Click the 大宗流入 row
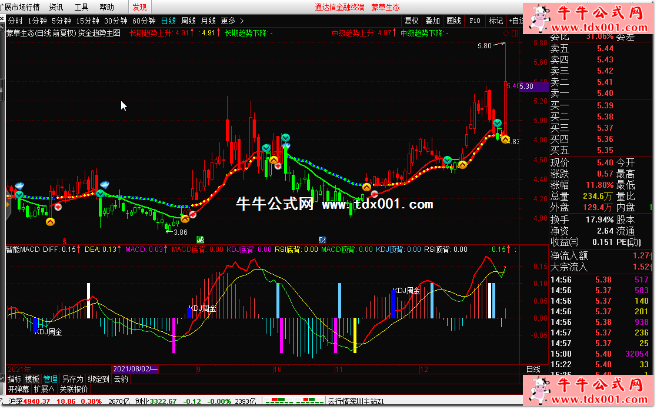This screenshot has height=409, width=657. [x=602, y=267]
